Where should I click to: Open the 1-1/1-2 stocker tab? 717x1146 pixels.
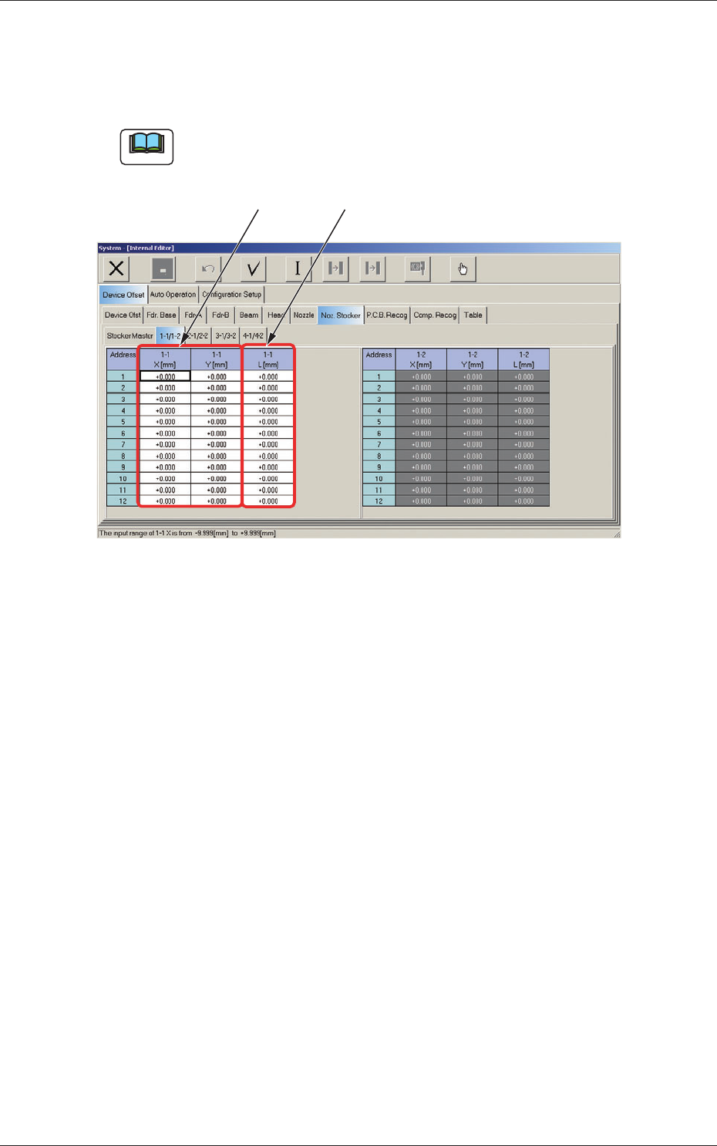(170, 335)
